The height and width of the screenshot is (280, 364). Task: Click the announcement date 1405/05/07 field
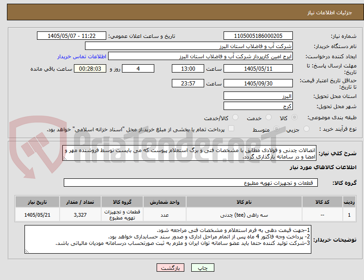point(72,36)
